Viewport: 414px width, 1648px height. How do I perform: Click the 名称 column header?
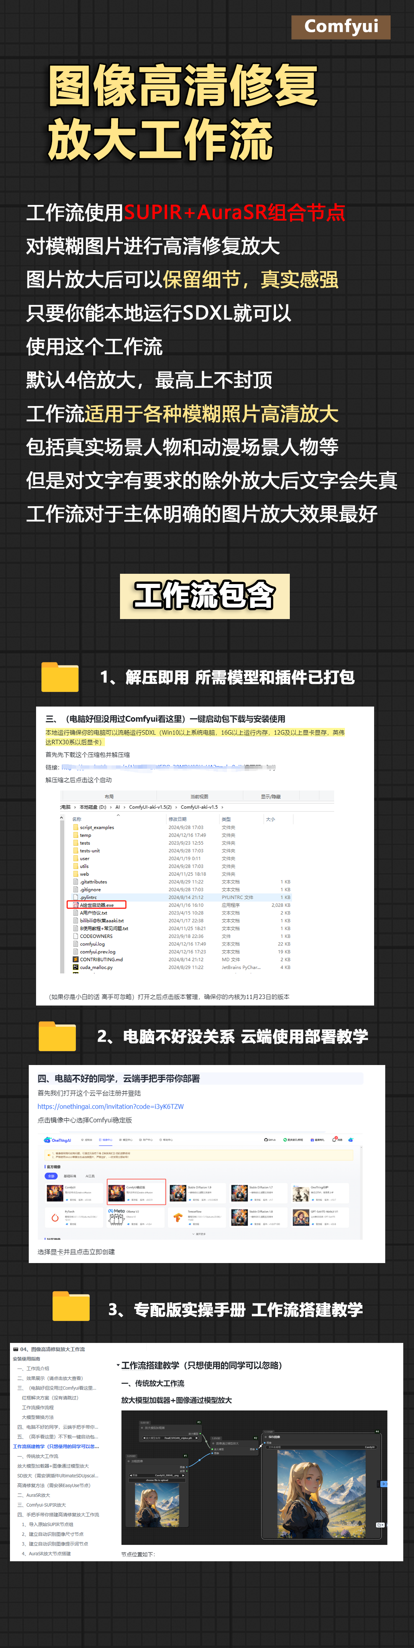tap(77, 819)
